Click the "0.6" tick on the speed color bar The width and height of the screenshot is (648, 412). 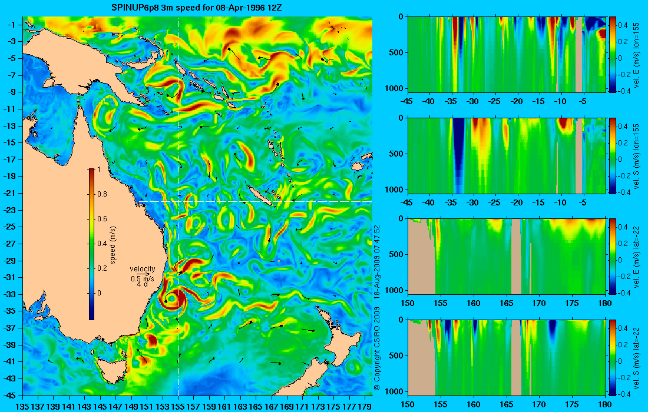pos(102,219)
